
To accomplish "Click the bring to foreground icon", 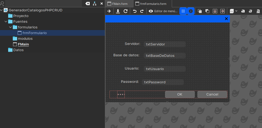I will pyautogui.click(x=200, y=11).
